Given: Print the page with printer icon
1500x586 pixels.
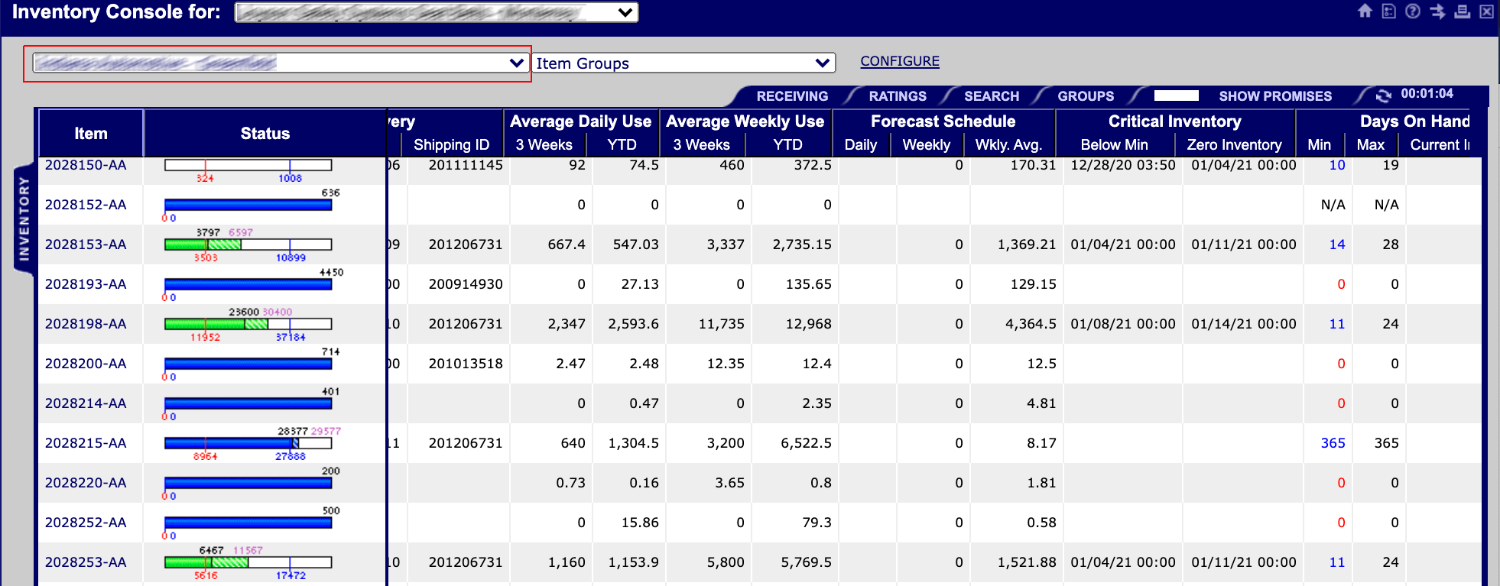Looking at the screenshot, I should 1462,11.
